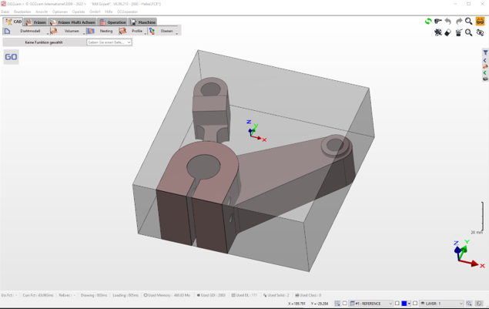Click the Drahtmodell button
This screenshot has width=489, height=309.
pos(25,32)
